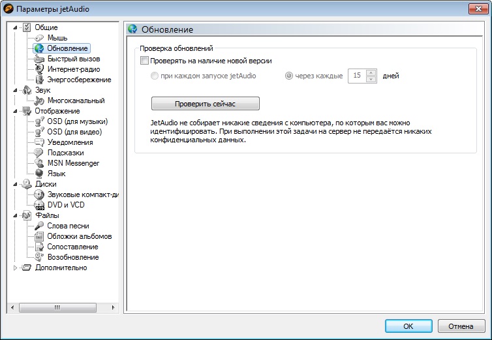Click the OSD (для музыки) icon
This screenshot has width=492, height=340.
(39, 121)
